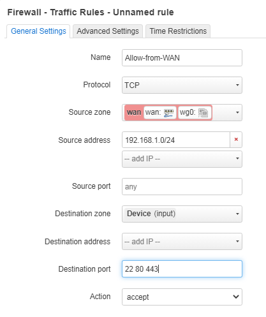Open the Action accept dropdown

pyautogui.click(x=182, y=297)
